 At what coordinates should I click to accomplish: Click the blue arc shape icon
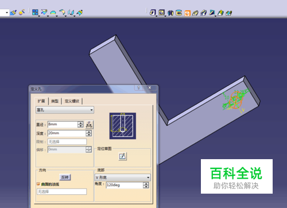(x=53, y=13)
